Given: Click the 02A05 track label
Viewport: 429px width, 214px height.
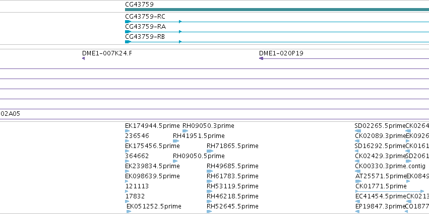Looking at the screenshot, I should click(10, 114).
